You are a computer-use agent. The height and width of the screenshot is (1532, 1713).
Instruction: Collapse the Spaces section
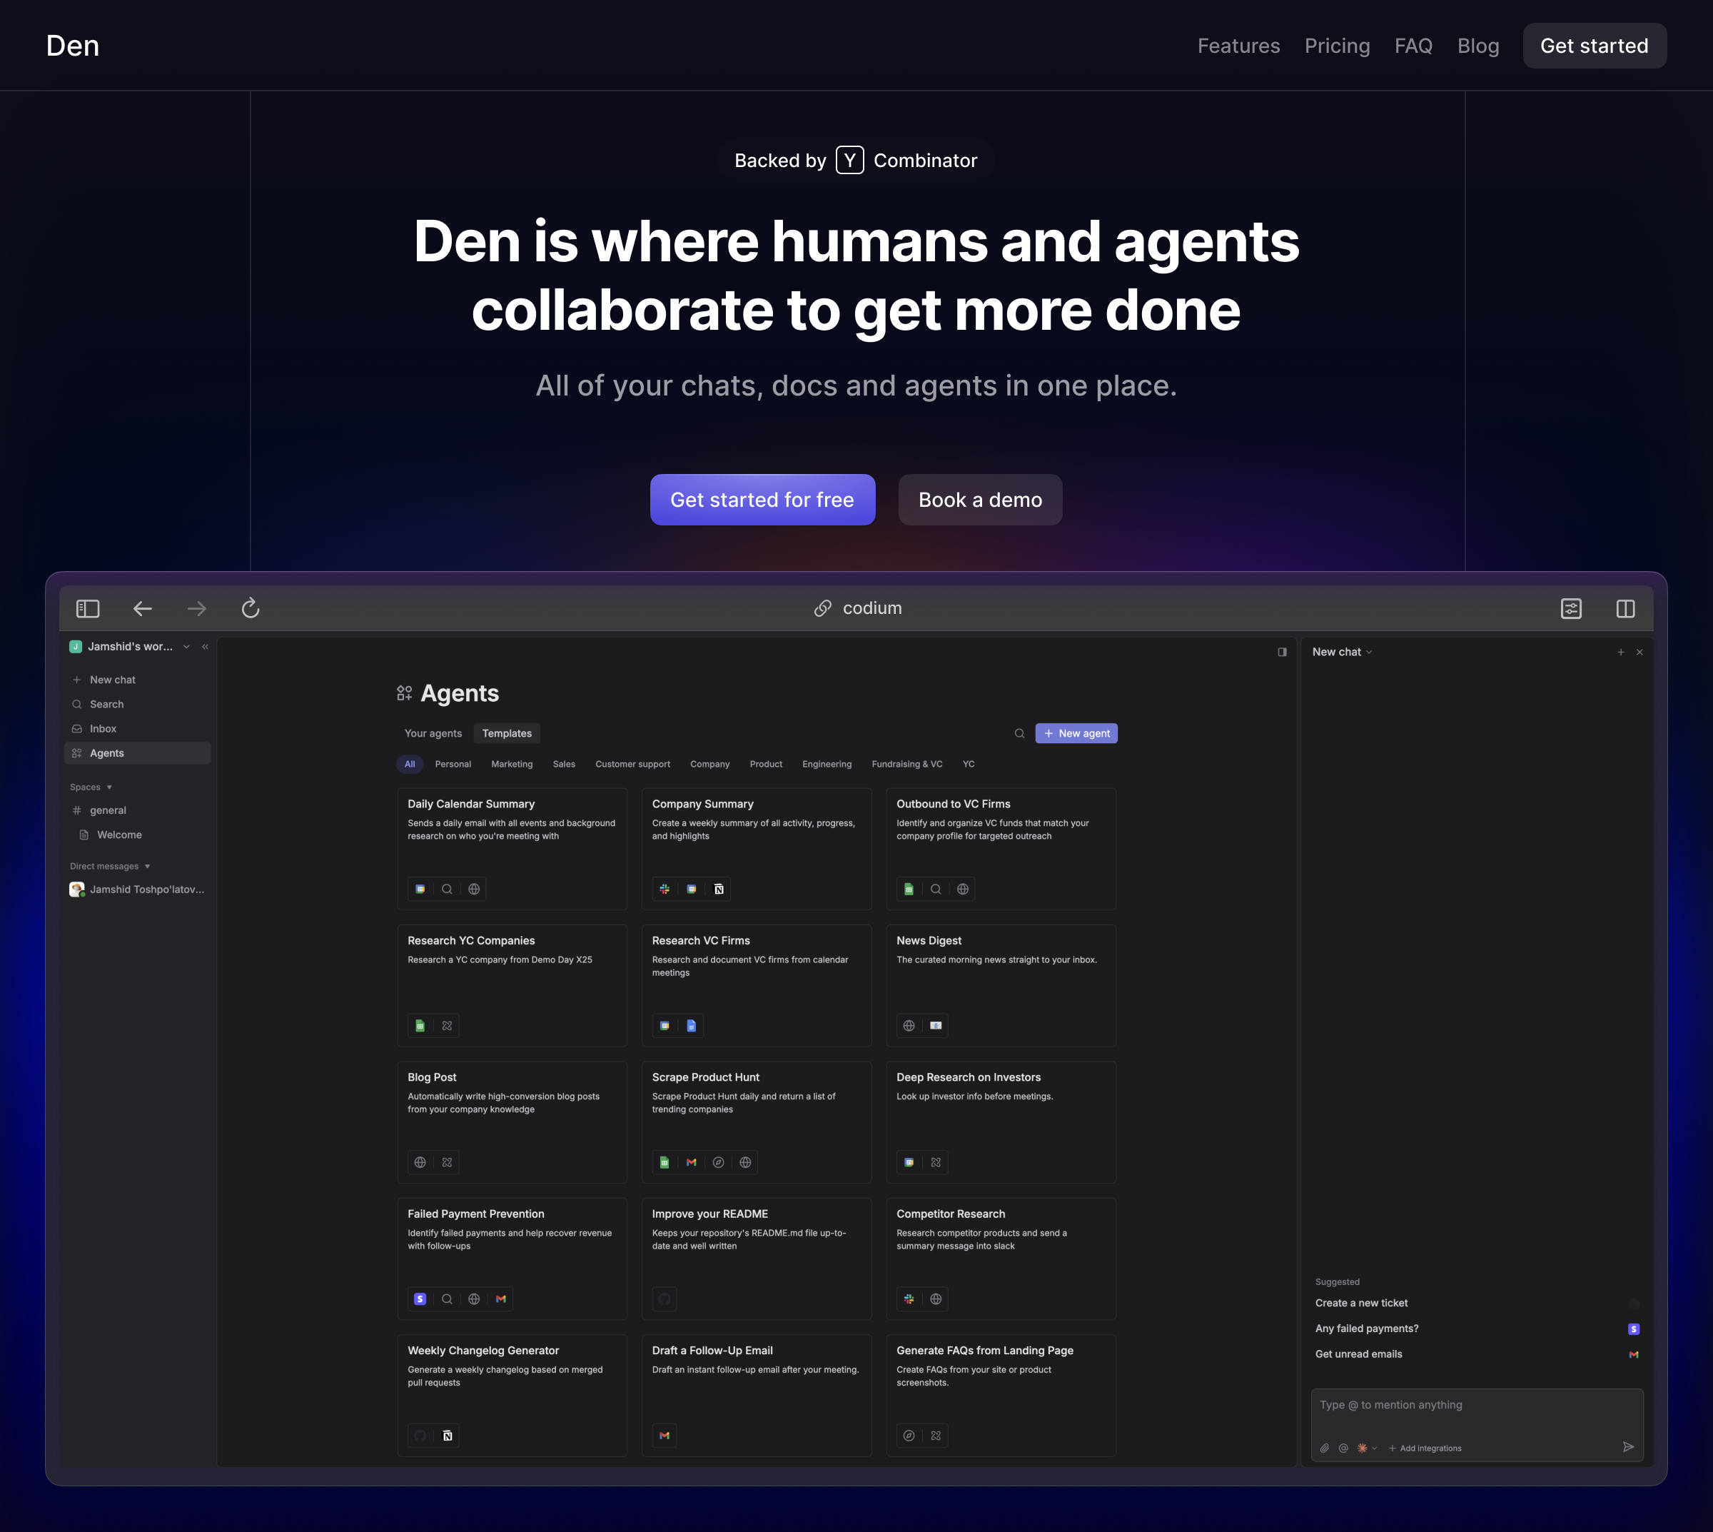109,787
